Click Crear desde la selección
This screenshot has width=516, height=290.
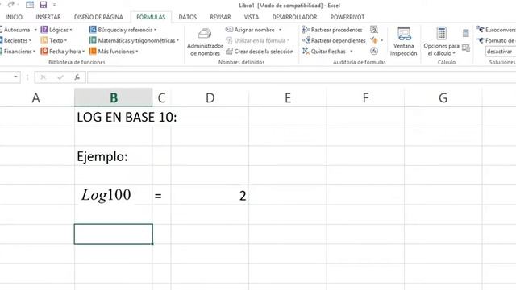260,52
